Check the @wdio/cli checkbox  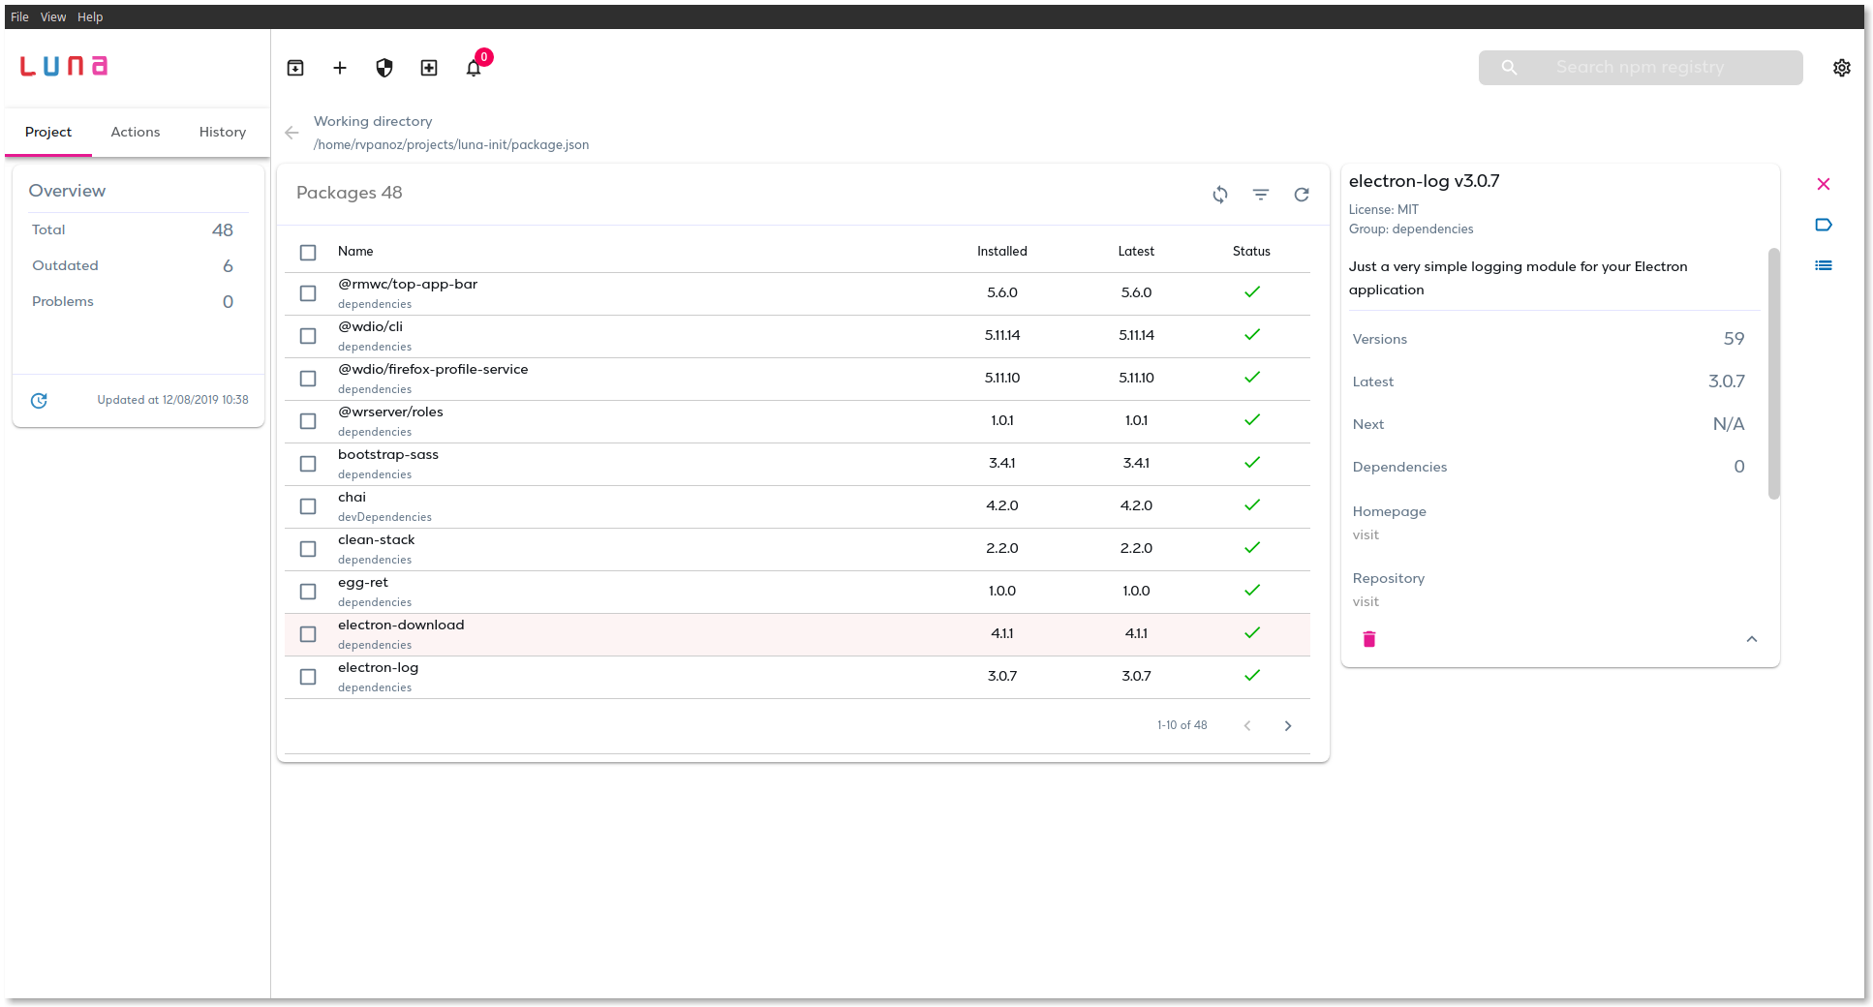[308, 336]
